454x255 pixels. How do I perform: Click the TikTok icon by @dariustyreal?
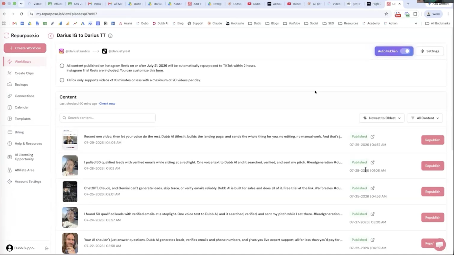pos(104,51)
